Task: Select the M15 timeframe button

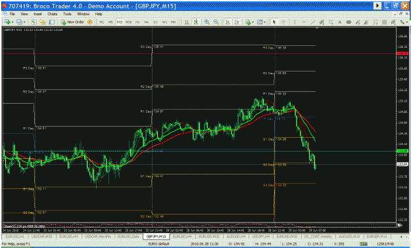Action: tap(120, 22)
